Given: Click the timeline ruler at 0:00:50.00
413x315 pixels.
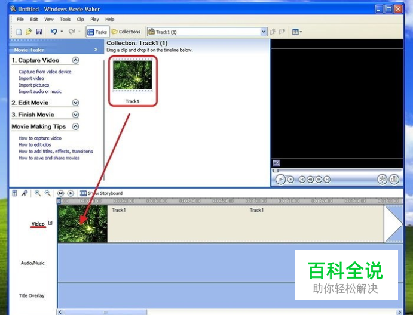Looking at the screenshot, I should point(223,201).
